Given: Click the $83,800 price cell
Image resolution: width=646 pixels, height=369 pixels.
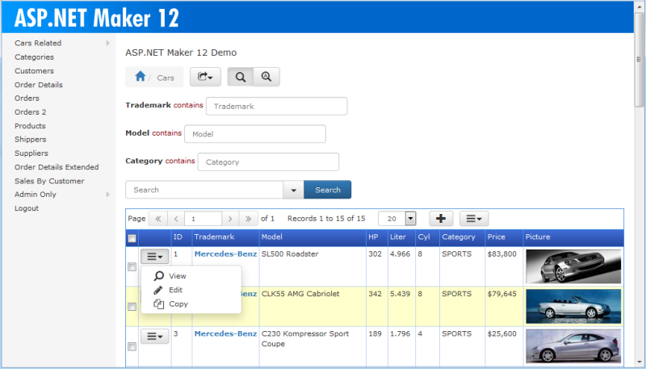Looking at the screenshot, I should coord(501,254).
